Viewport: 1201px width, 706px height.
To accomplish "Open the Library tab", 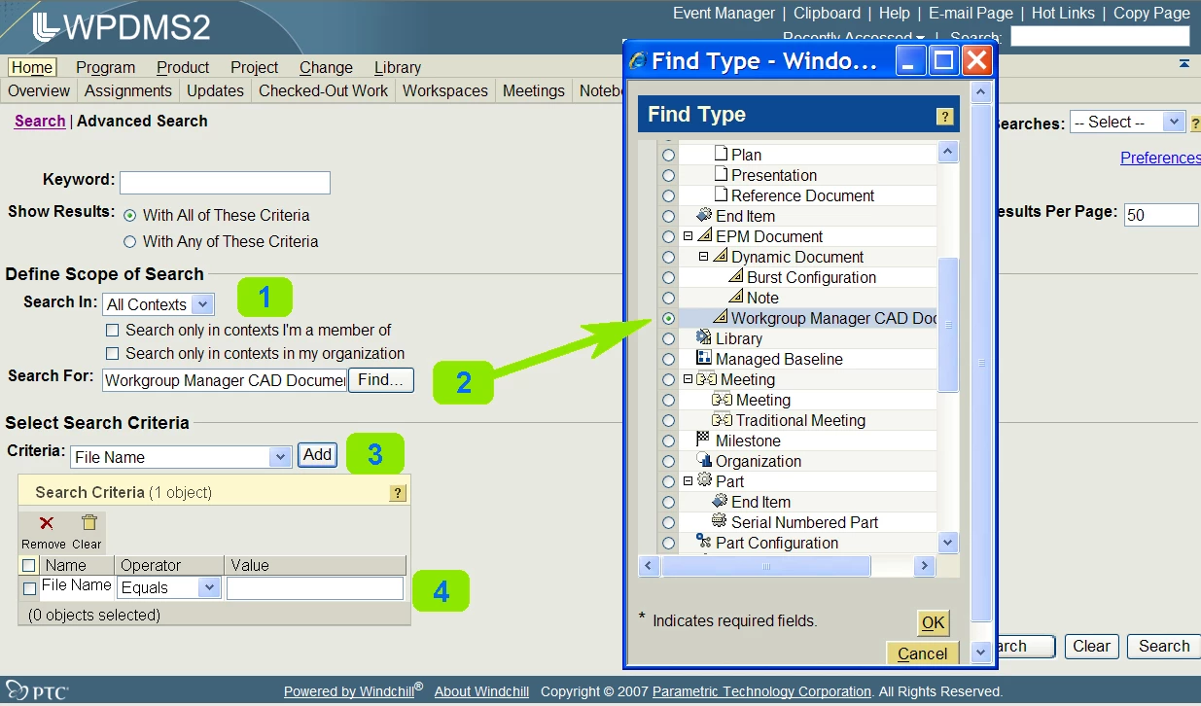I will click(398, 67).
